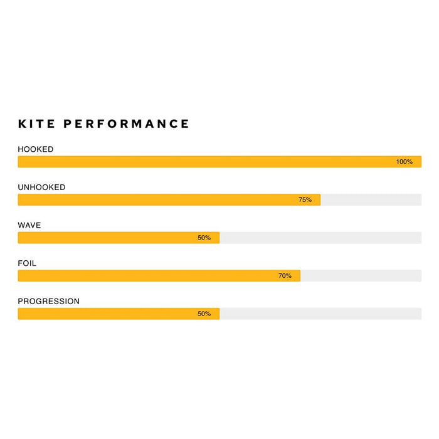Screen dimensions: 439x439
Task: Click the orange filled part of WAVE bar
Action: [x=107, y=238]
